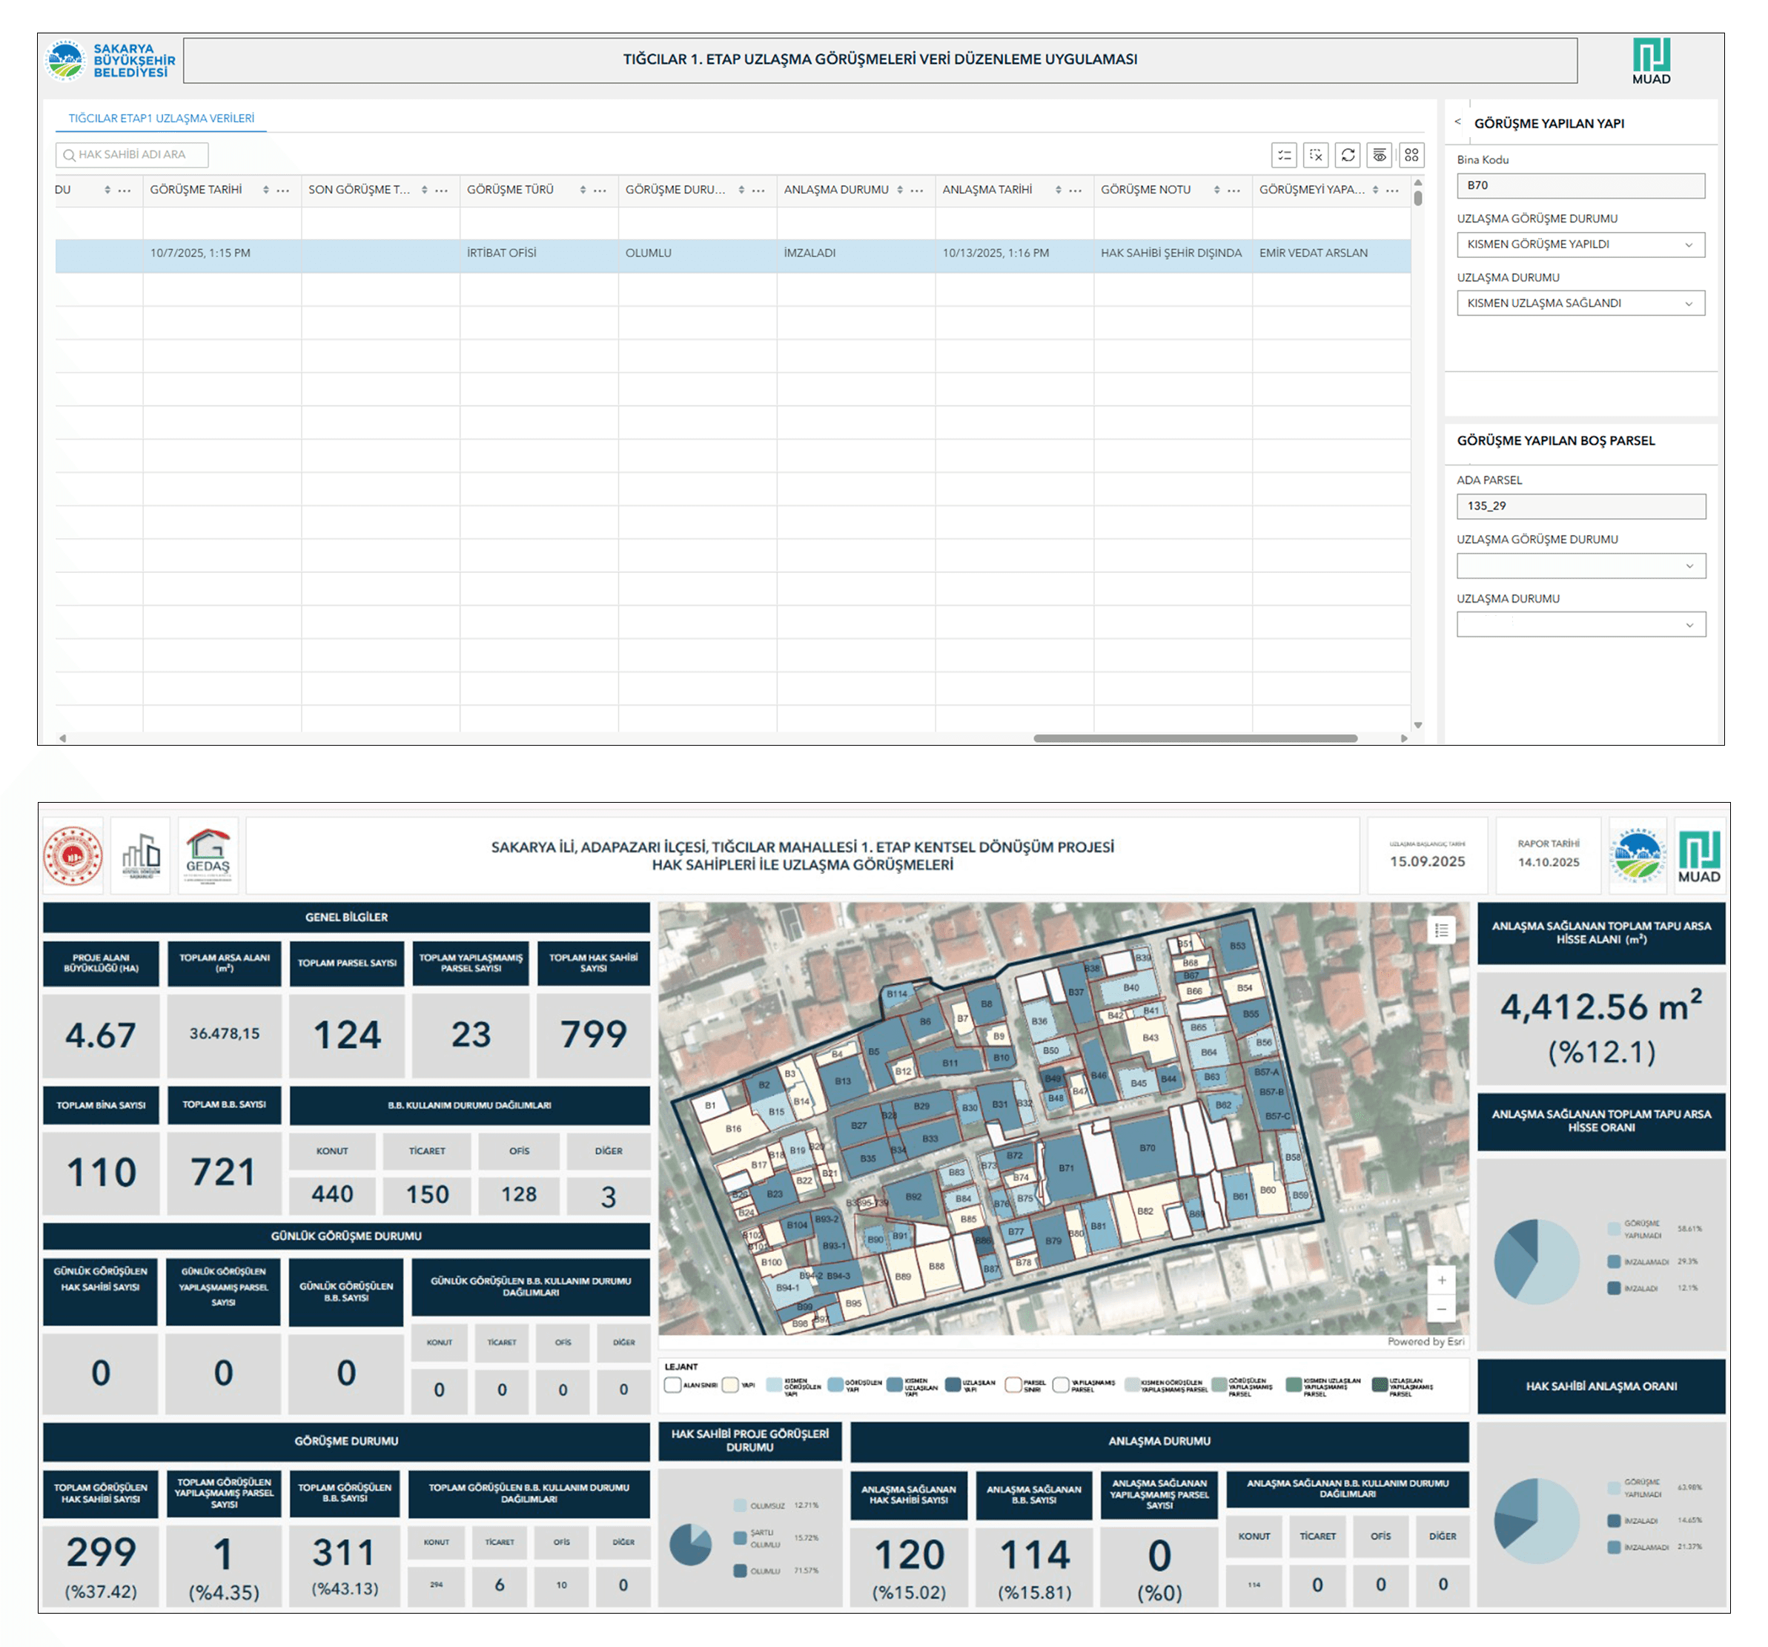The height and width of the screenshot is (1647, 1768).
Task: Click the Uzlaşılan Yapı legend color swatch
Action: pyautogui.click(x=953, y=1385)
